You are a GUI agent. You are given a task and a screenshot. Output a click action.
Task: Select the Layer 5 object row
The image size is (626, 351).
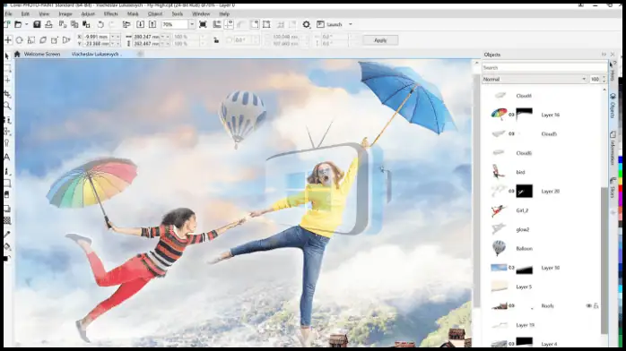[x=543, y=287]
